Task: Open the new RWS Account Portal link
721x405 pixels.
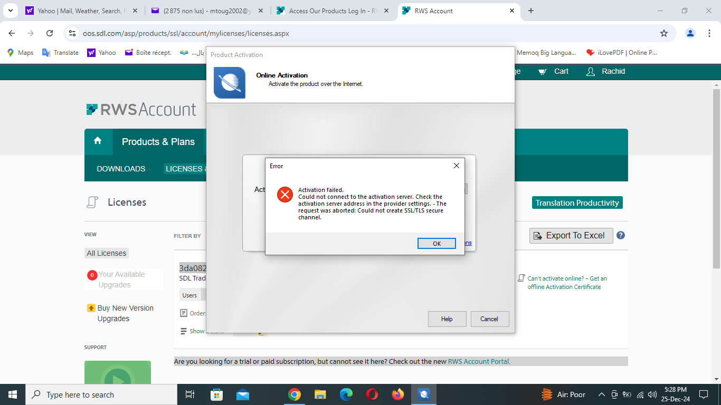Action: pyautogui.click(x=479, y=361)
